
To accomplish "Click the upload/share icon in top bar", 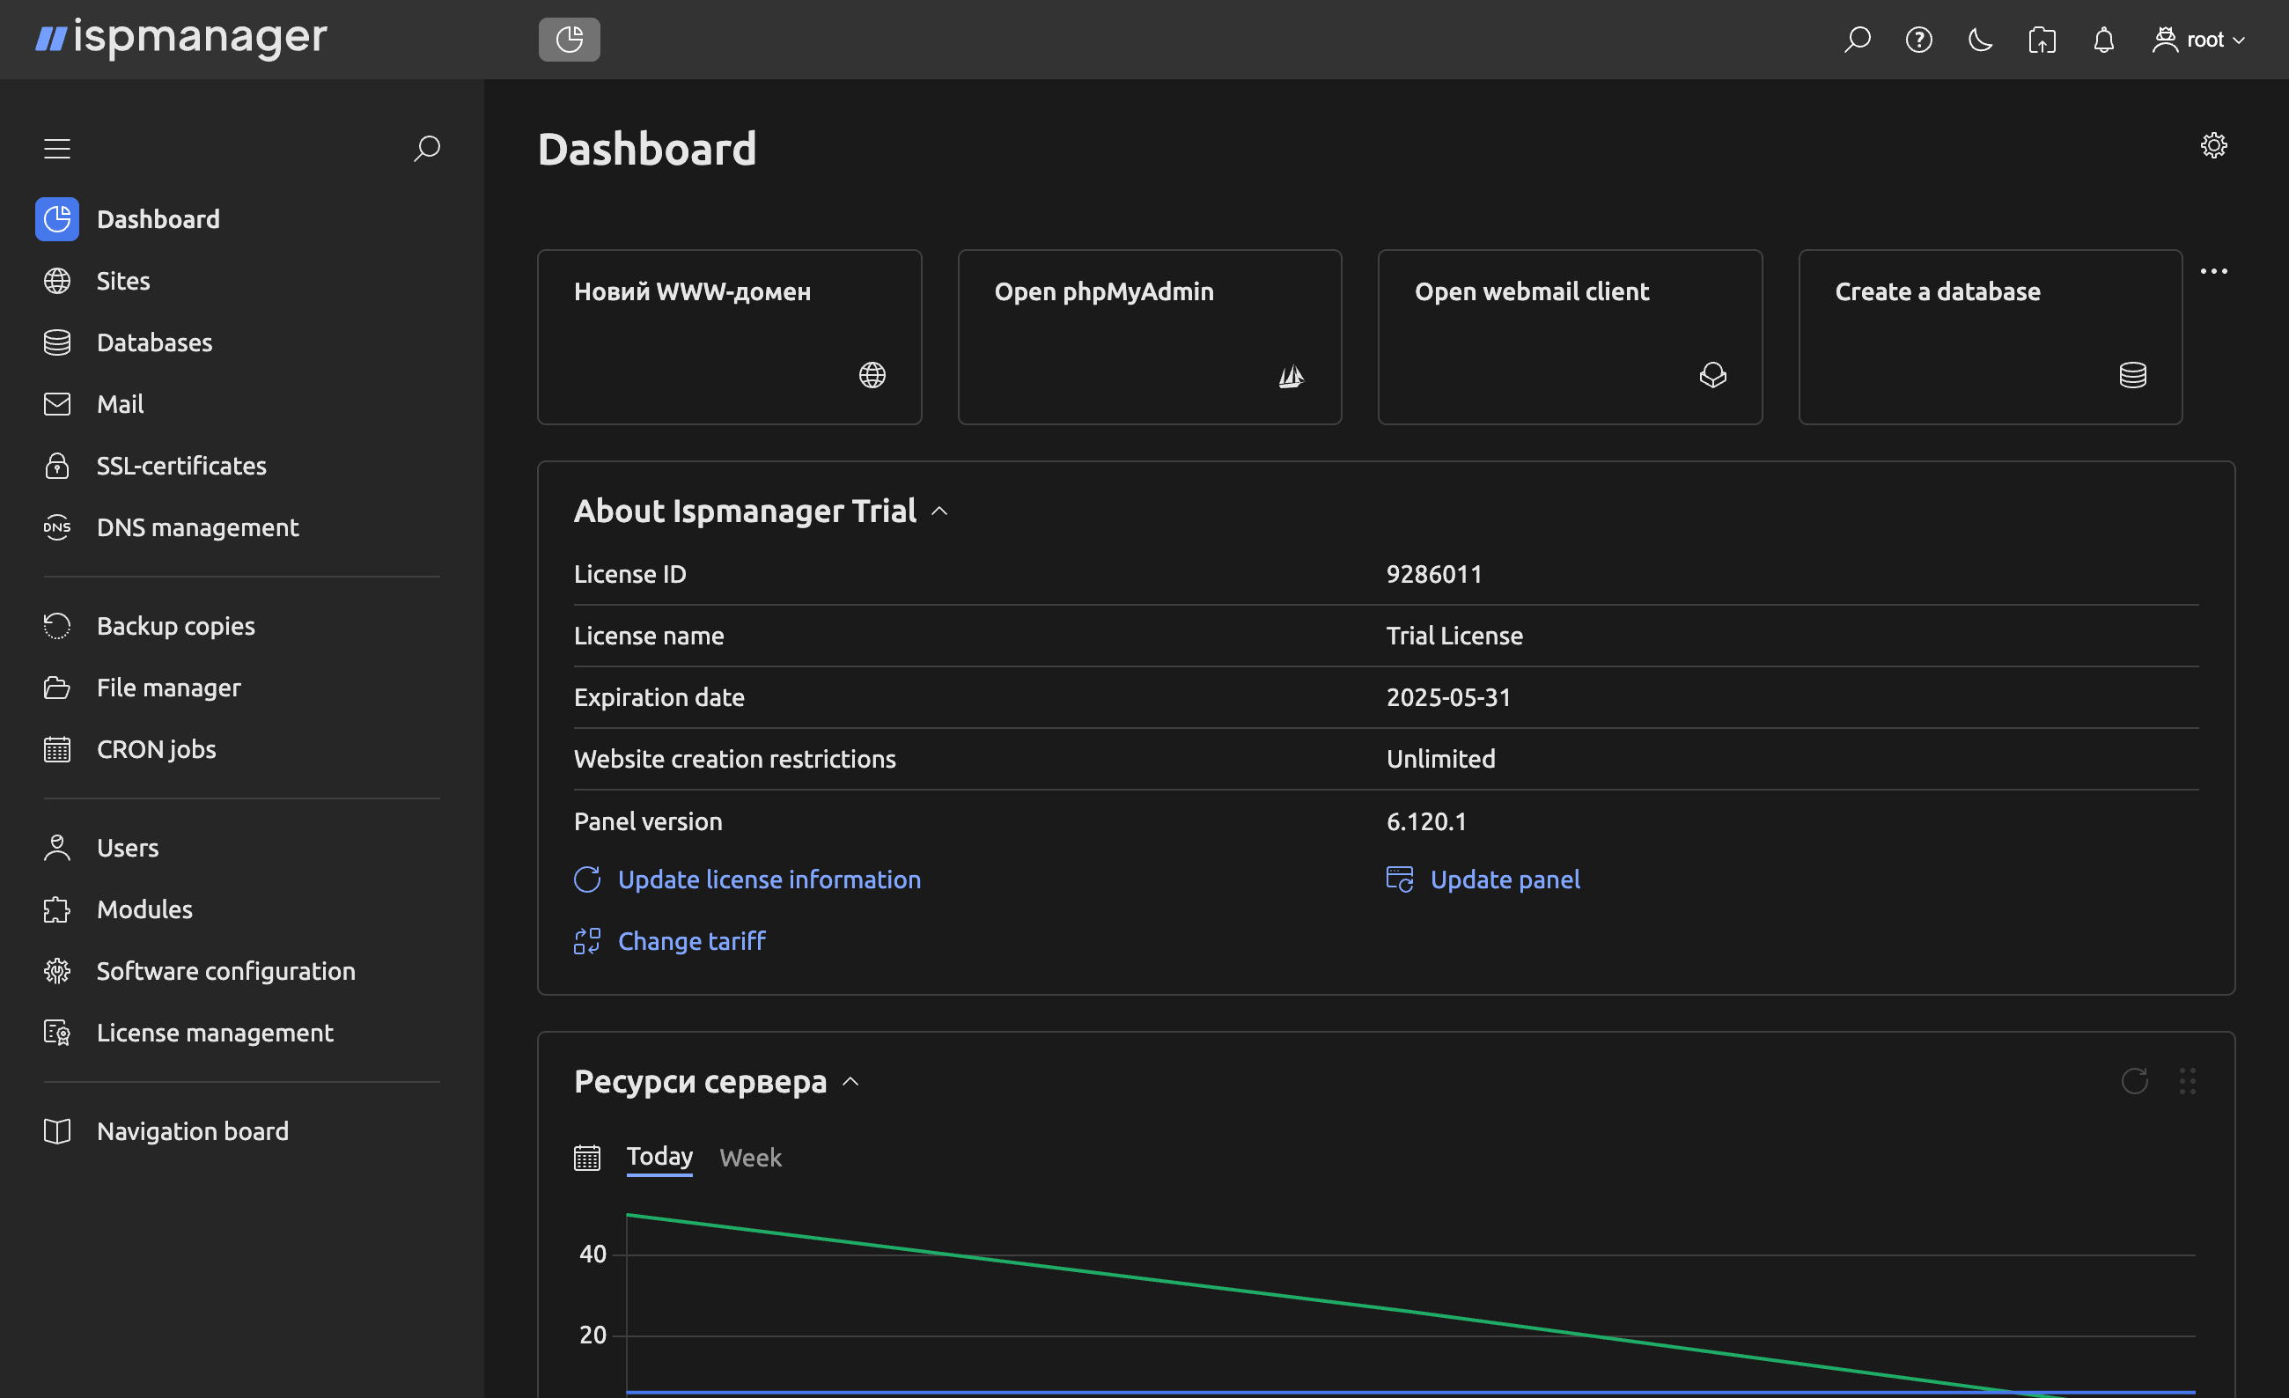I will click(x=2042, y=39).
